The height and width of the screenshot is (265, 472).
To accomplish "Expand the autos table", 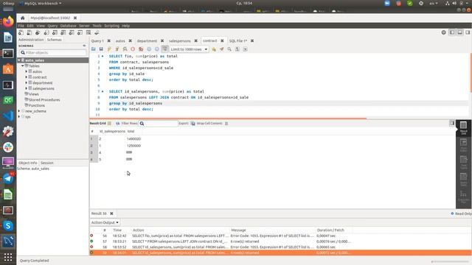I will (27, 71).
